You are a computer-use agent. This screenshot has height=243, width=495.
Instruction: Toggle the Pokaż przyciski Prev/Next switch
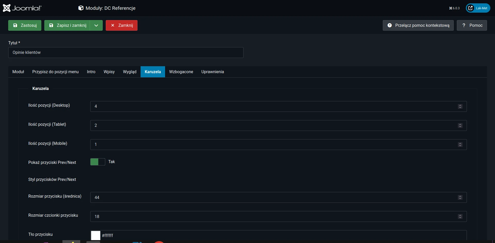coord(98,162)
